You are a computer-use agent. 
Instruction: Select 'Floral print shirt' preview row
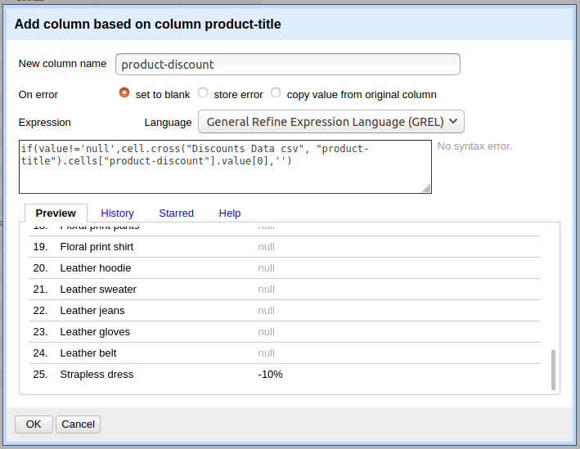click(x=285, y=247)
